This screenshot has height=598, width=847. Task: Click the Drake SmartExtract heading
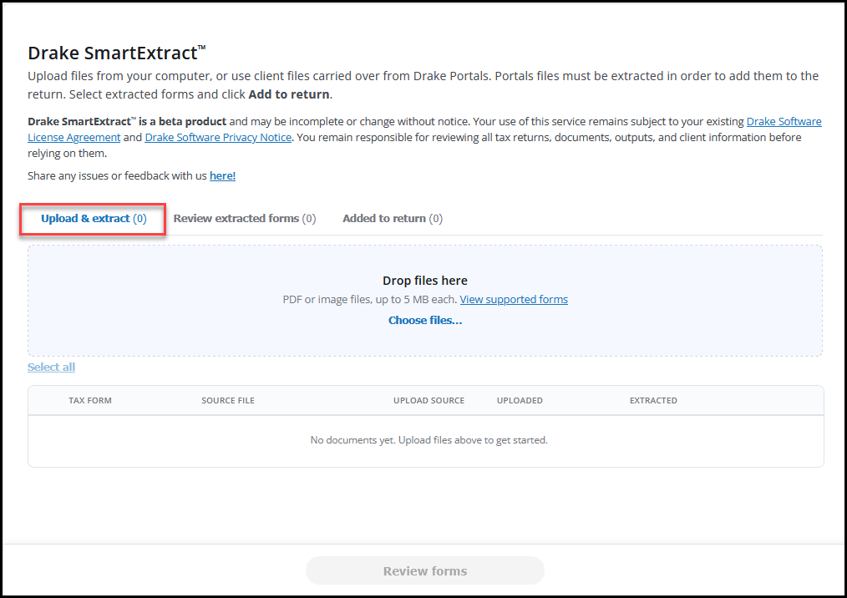coord(117,53)
